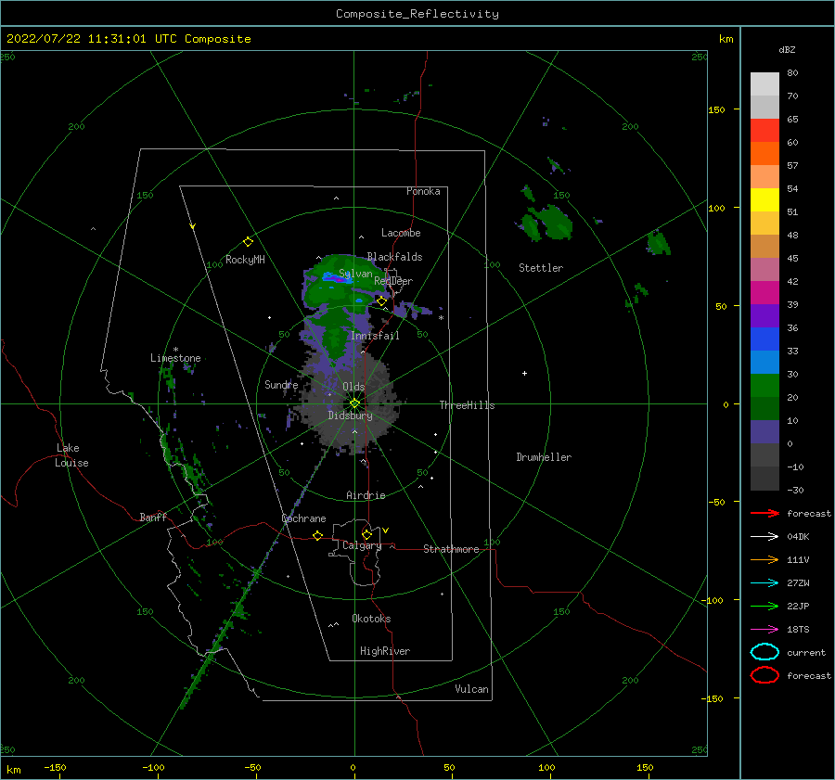Screen dimensions: 835x780
Task: Click the Calgary city label
Action: click(362, 545)
